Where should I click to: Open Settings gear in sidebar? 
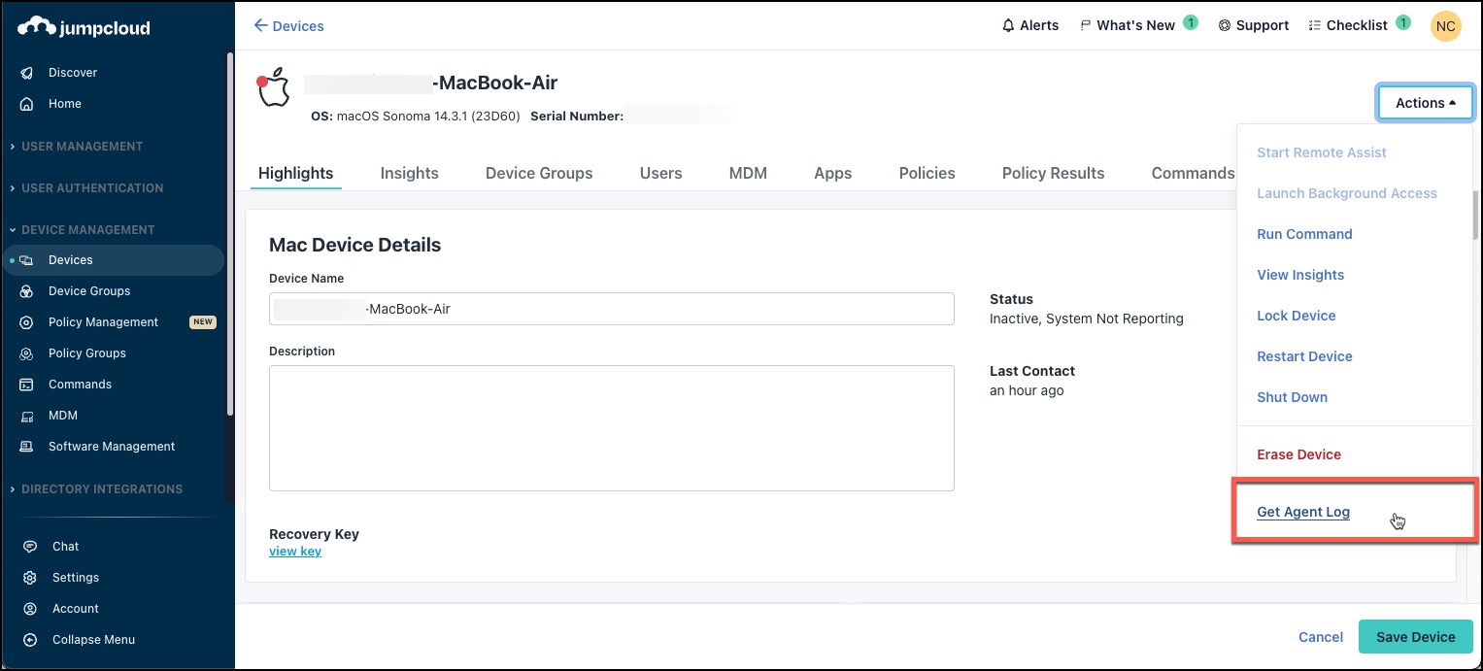point(30,578)
